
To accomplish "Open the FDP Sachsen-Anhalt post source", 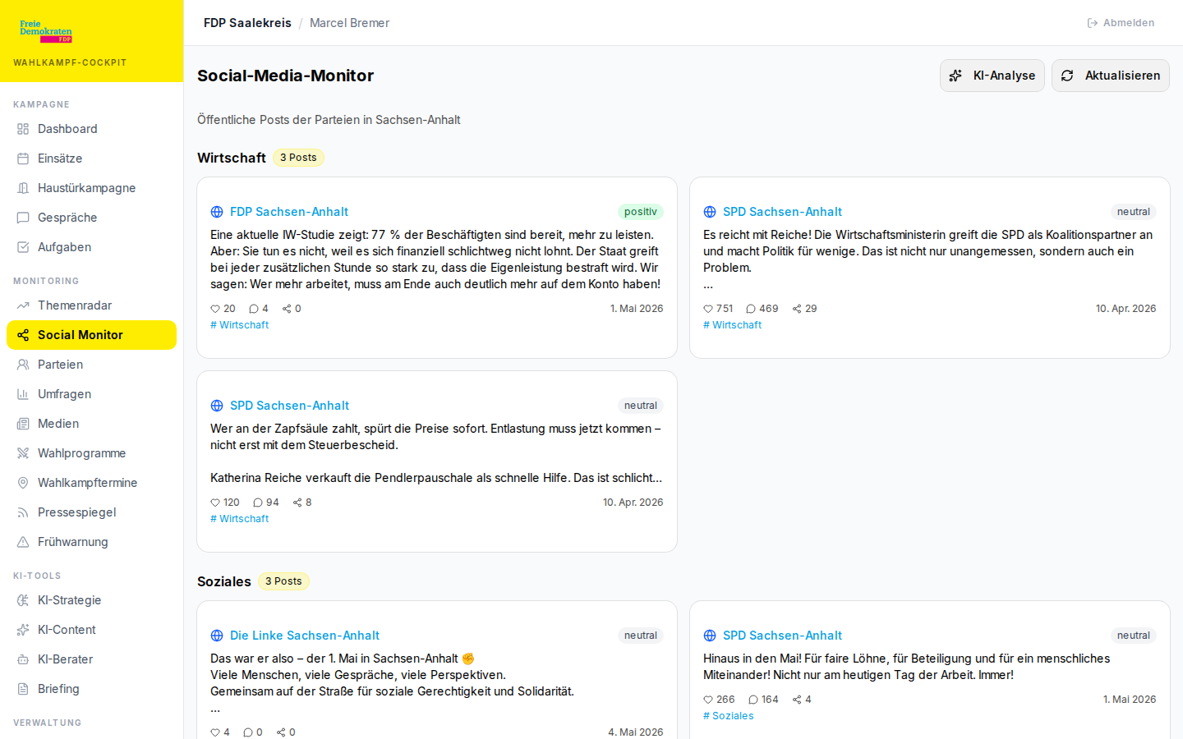I will point(289,212).
